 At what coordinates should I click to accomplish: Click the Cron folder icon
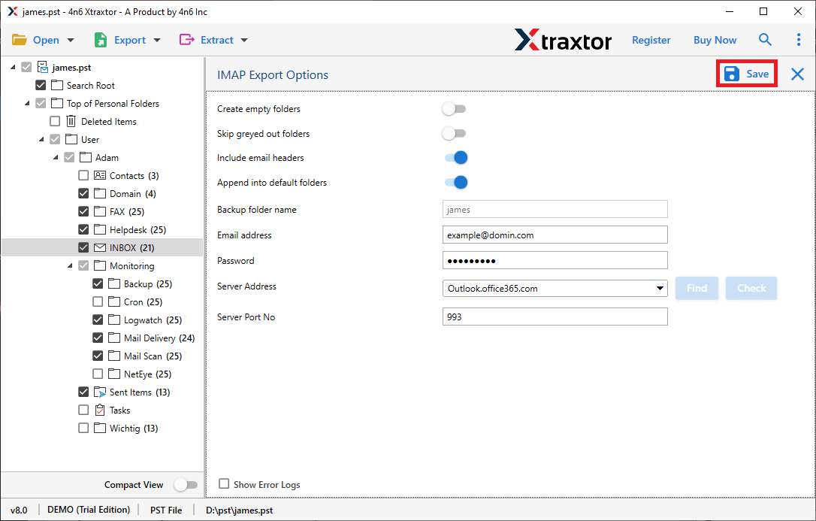pyautogui.click(x=114, y=302)
